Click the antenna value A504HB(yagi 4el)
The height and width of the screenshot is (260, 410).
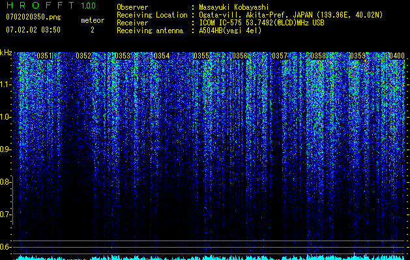point(230,31)
